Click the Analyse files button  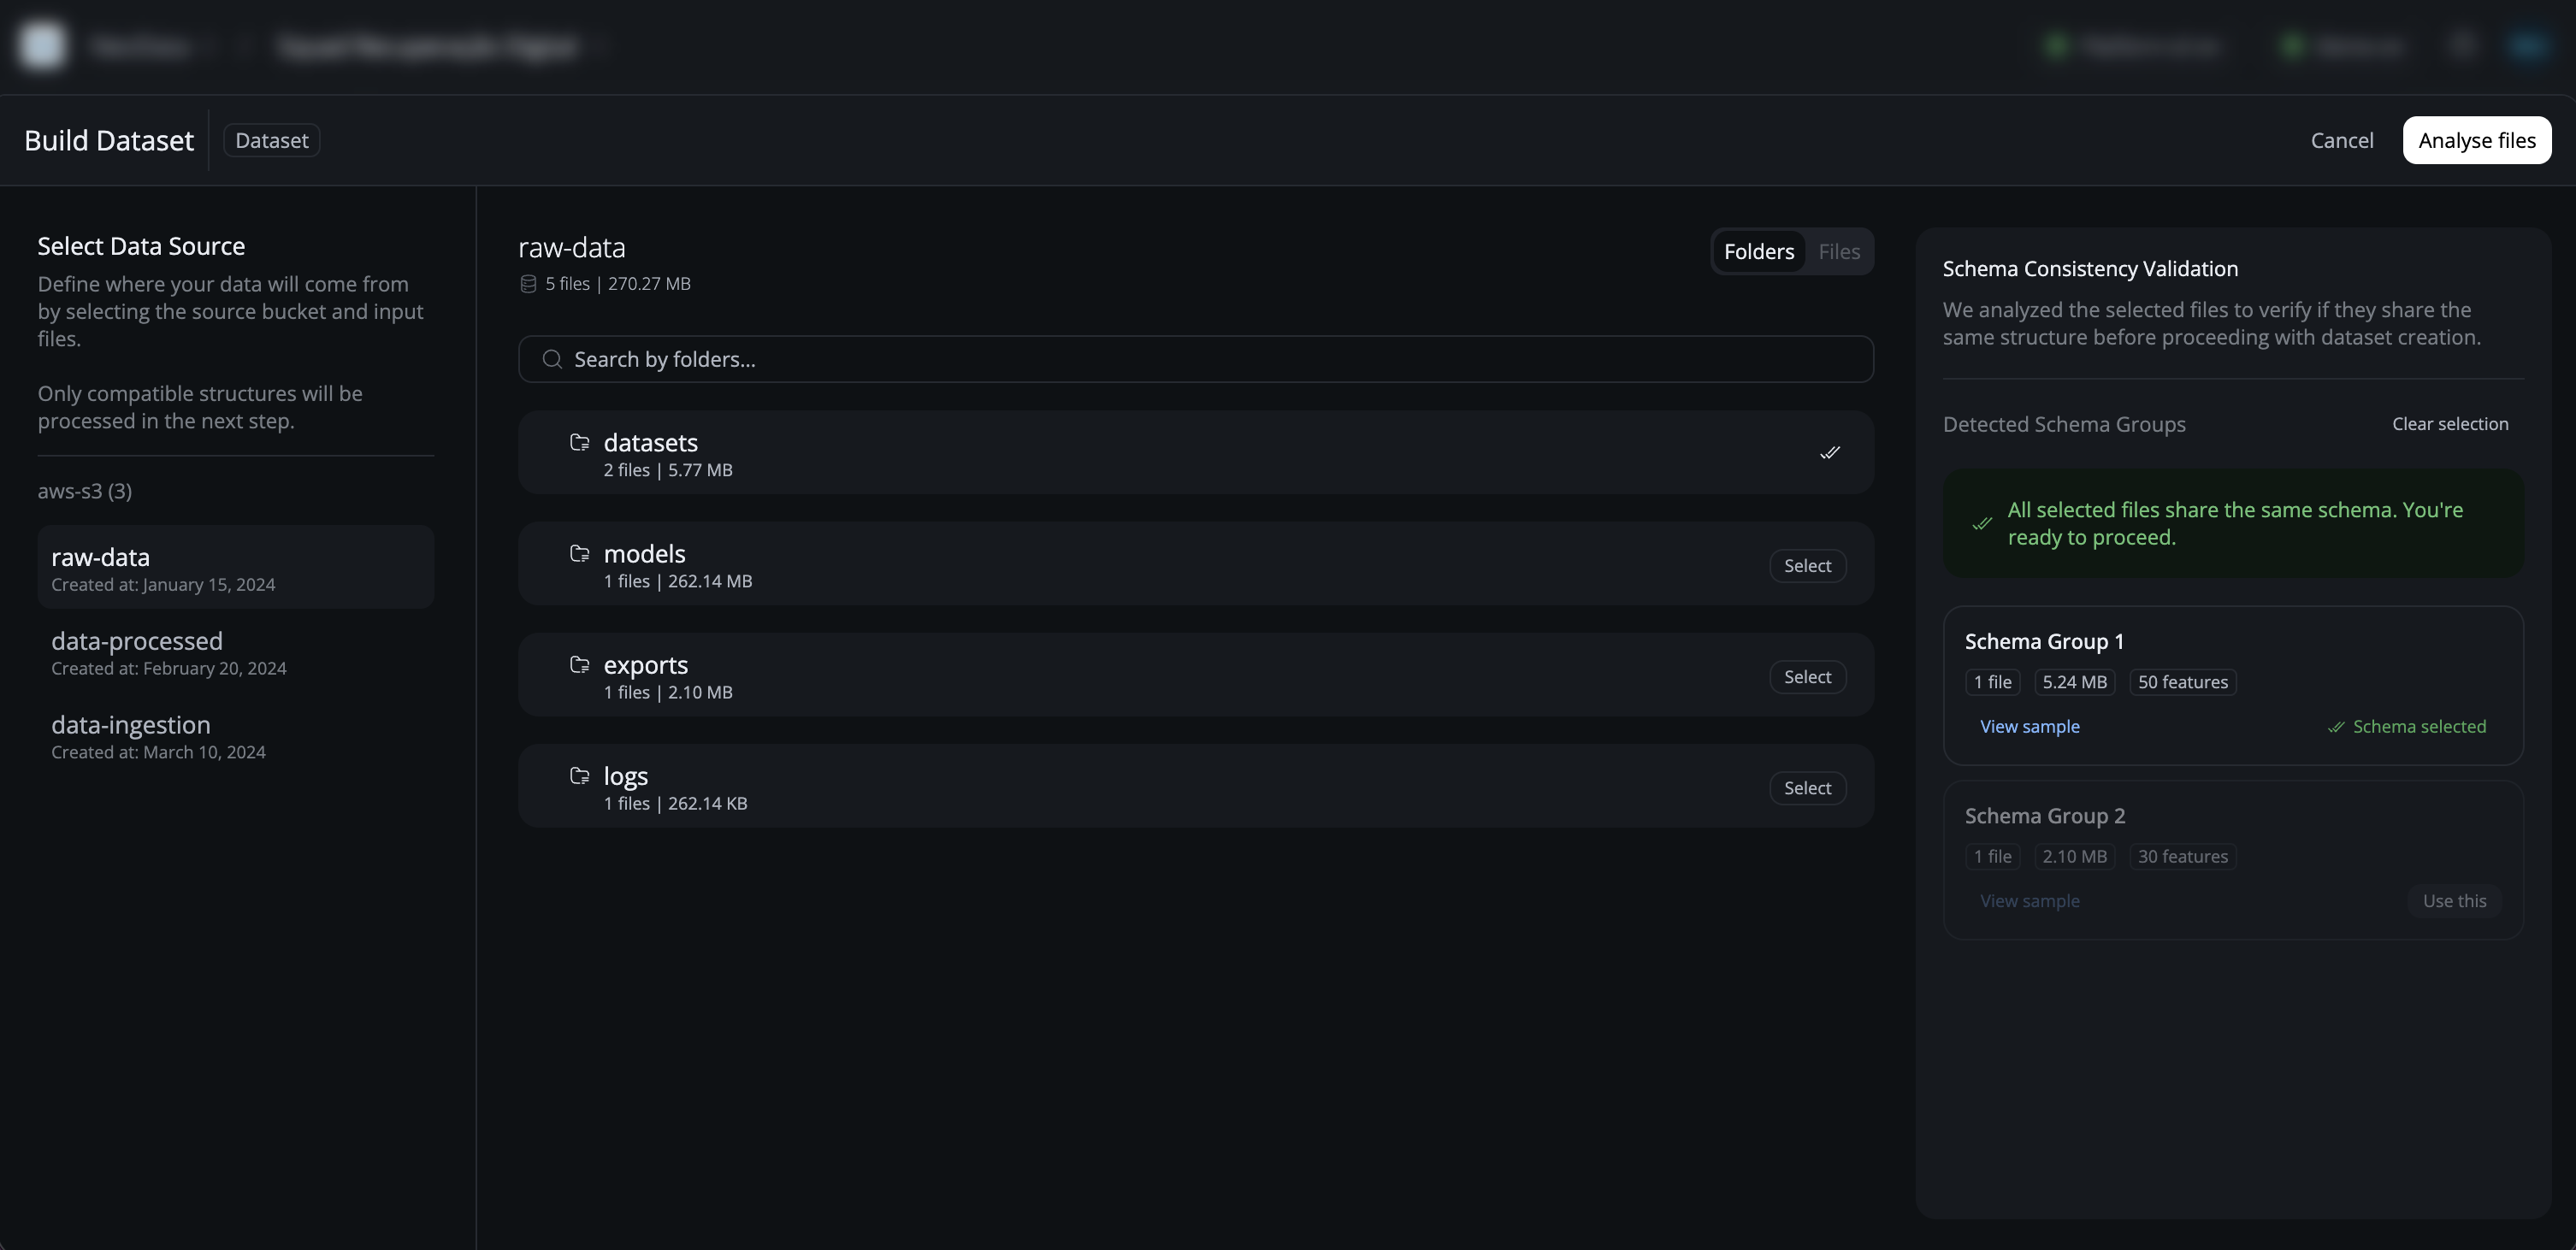[2477, 140]
